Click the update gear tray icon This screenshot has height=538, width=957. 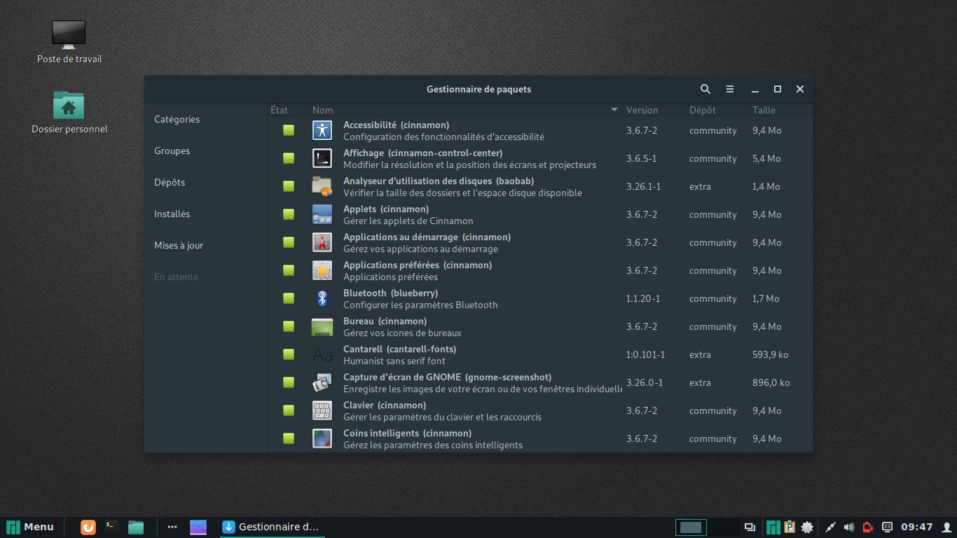807,527
